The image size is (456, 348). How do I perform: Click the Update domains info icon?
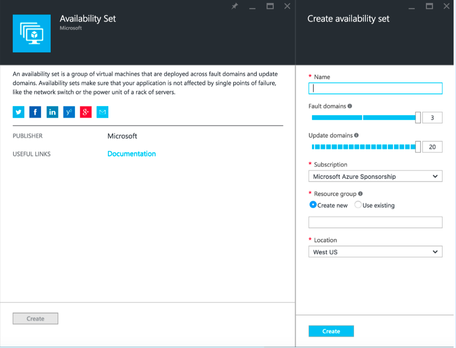tap(356, 135)
